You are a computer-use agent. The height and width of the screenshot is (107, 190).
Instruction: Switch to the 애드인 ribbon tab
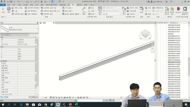[x=79, y=5]
